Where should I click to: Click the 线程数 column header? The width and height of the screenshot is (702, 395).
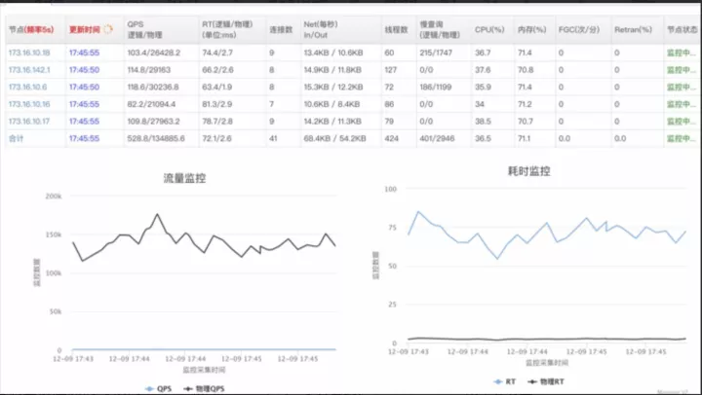396,29
